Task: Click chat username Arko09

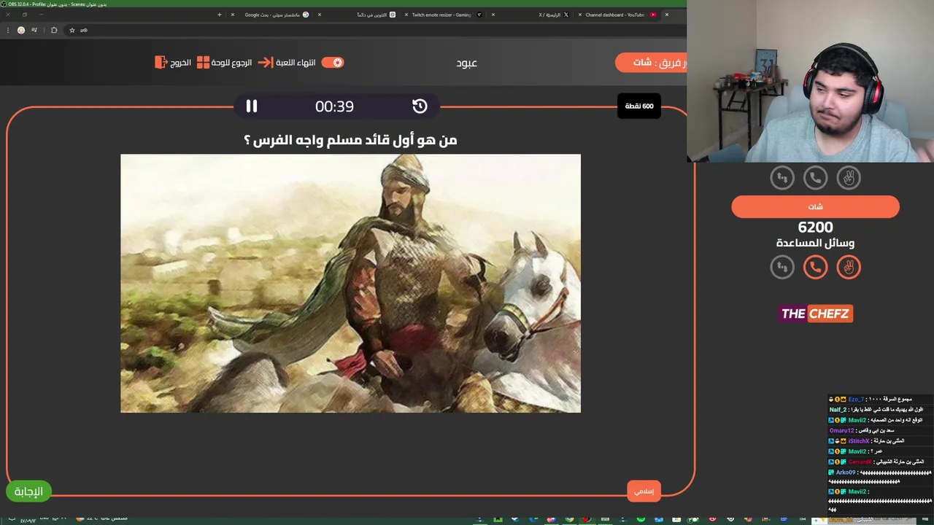Action: (845, 472)
